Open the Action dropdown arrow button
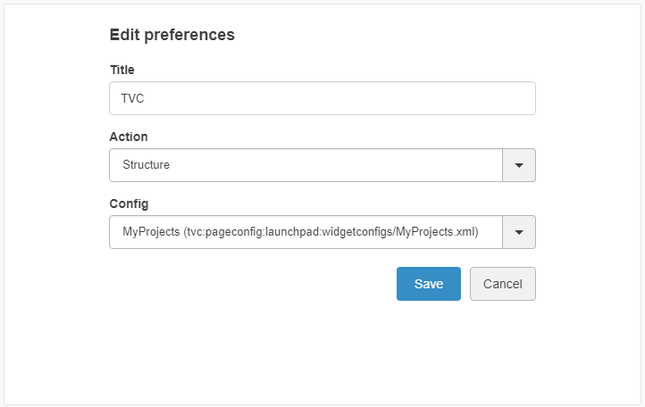645x407 pixels. [x=519, y=165]
